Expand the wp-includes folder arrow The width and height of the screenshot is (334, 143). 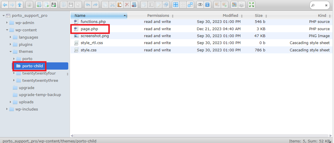[x=7, y=109]
